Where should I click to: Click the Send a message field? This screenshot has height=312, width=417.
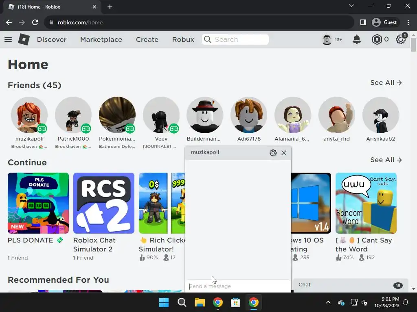[238, 286]
